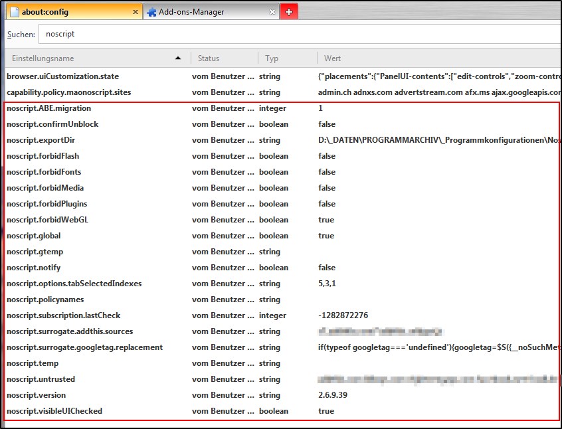Close the Add-ons-Manager tab

coord(272,12)
